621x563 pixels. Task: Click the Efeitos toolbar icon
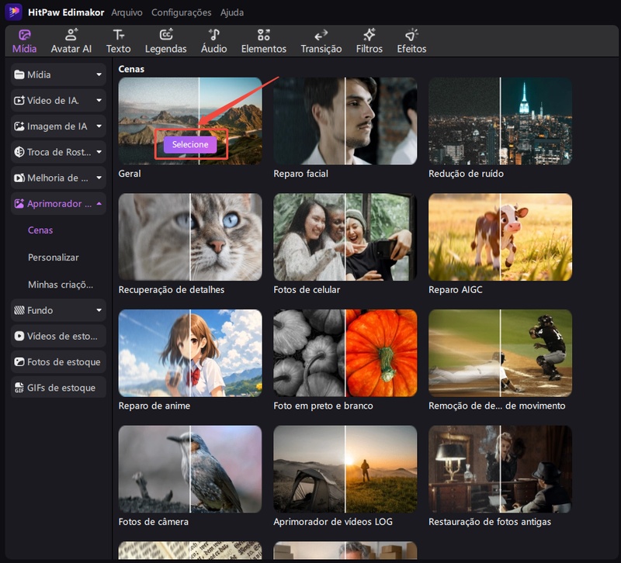click(411, 36)
